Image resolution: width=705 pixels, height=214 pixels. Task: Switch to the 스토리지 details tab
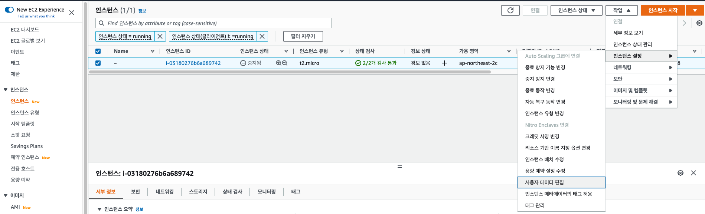(x=198, y=192)
